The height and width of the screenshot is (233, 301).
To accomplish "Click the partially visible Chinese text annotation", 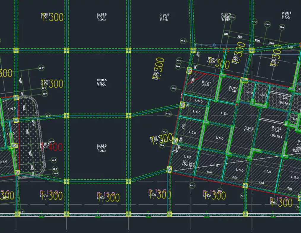I will click(297, 149).
